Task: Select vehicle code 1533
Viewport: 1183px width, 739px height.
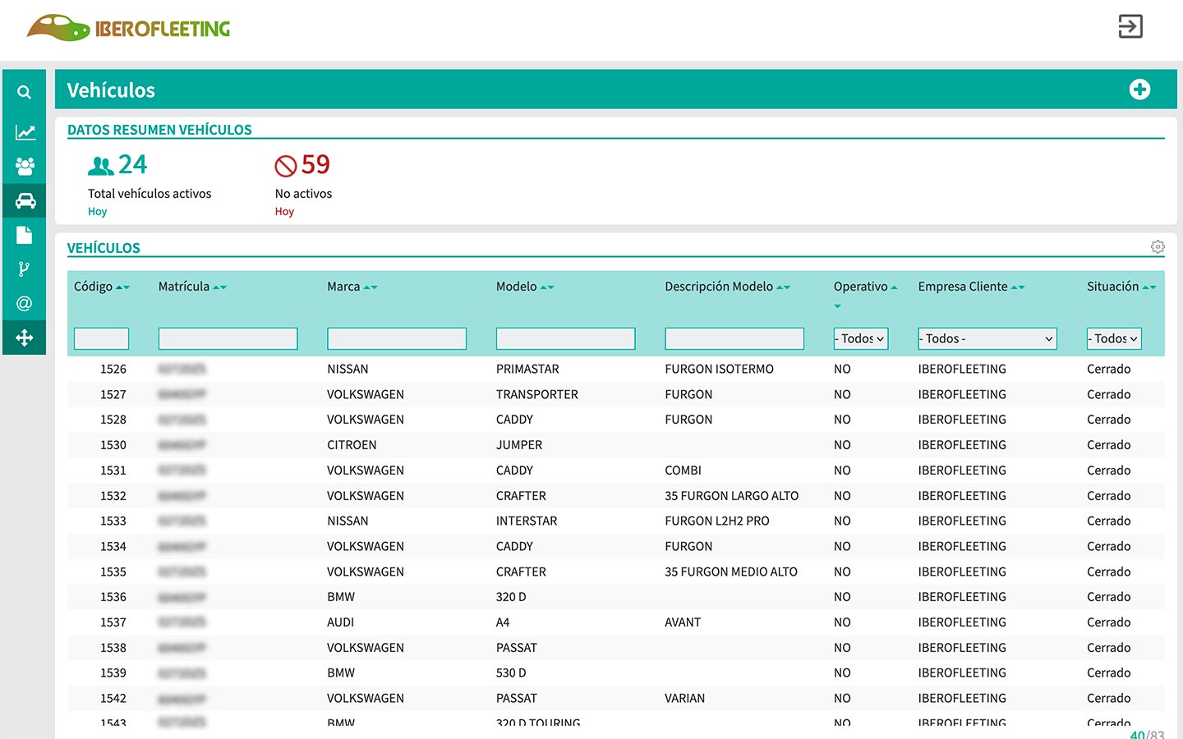Action: coord(113,521)
